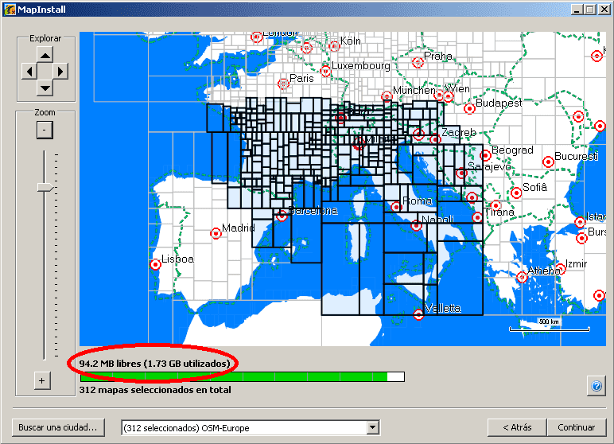Click the Köln city marker on map
The image size is (614, 444).
click(x=334, y=46)
